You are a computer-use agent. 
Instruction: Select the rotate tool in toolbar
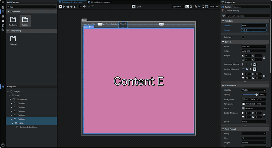(68, 7)
